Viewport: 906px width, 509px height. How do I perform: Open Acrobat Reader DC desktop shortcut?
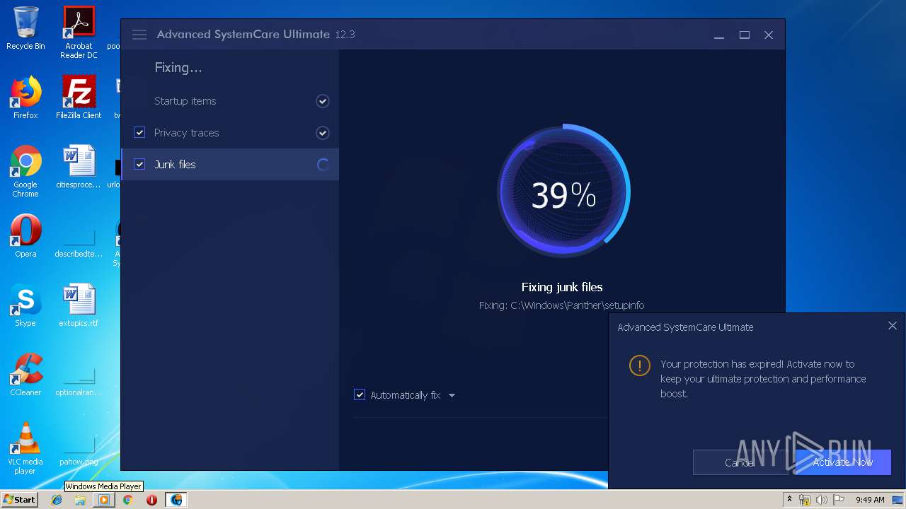tap(79, 33)
